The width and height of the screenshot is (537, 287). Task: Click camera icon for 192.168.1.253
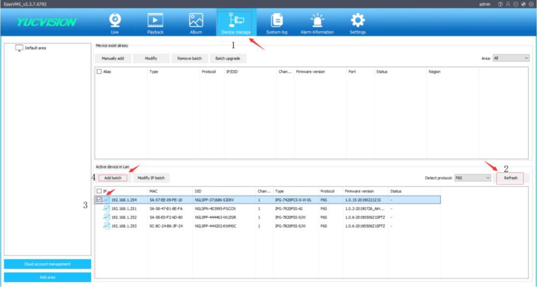click(107, 225)
